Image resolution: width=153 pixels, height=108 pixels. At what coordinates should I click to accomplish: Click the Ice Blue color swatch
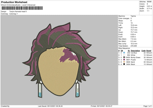point(124,53)
